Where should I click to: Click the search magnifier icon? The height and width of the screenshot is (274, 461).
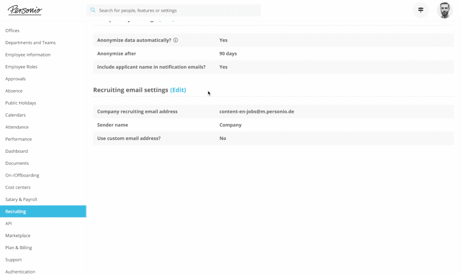click(93, 10)
